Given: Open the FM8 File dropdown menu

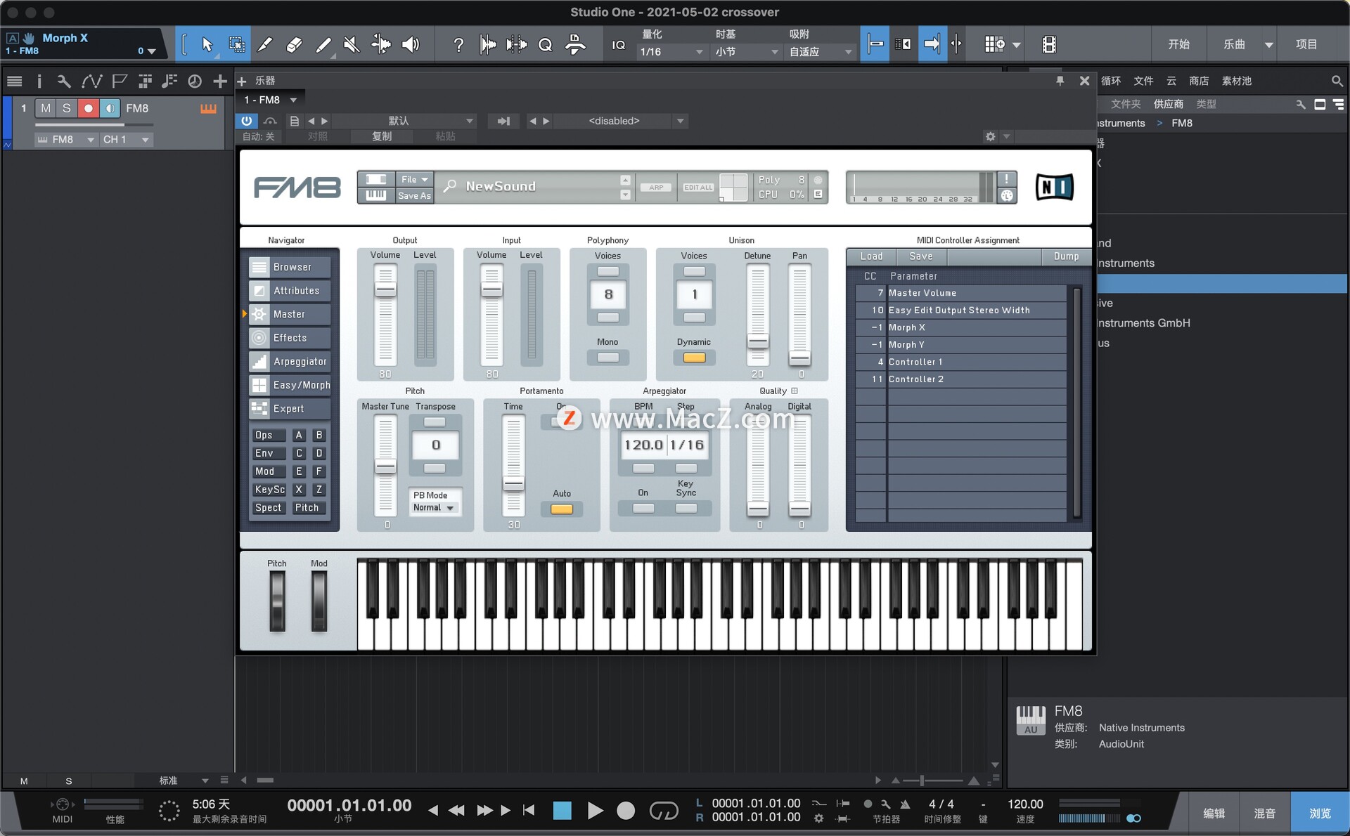Looking at the screenshot, I should pyautogui.click(x=415, y=180).
